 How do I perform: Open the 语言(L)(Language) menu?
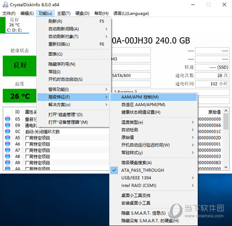131,13
